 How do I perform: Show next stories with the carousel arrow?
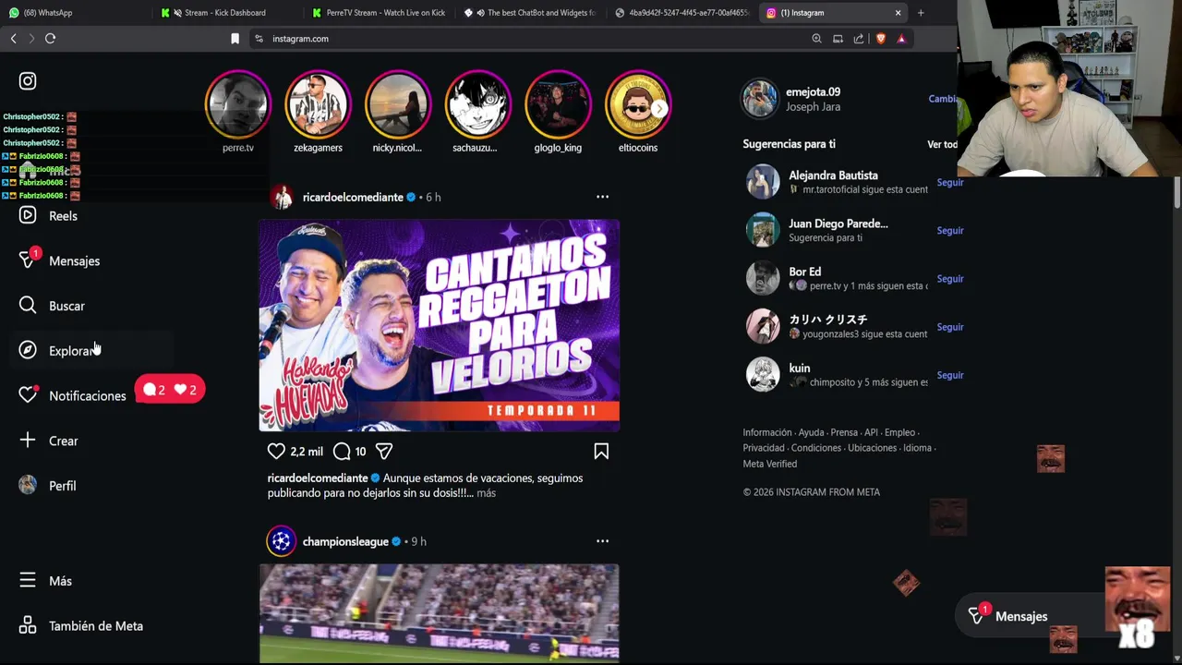pyautogui.click(x=659, y=109)
